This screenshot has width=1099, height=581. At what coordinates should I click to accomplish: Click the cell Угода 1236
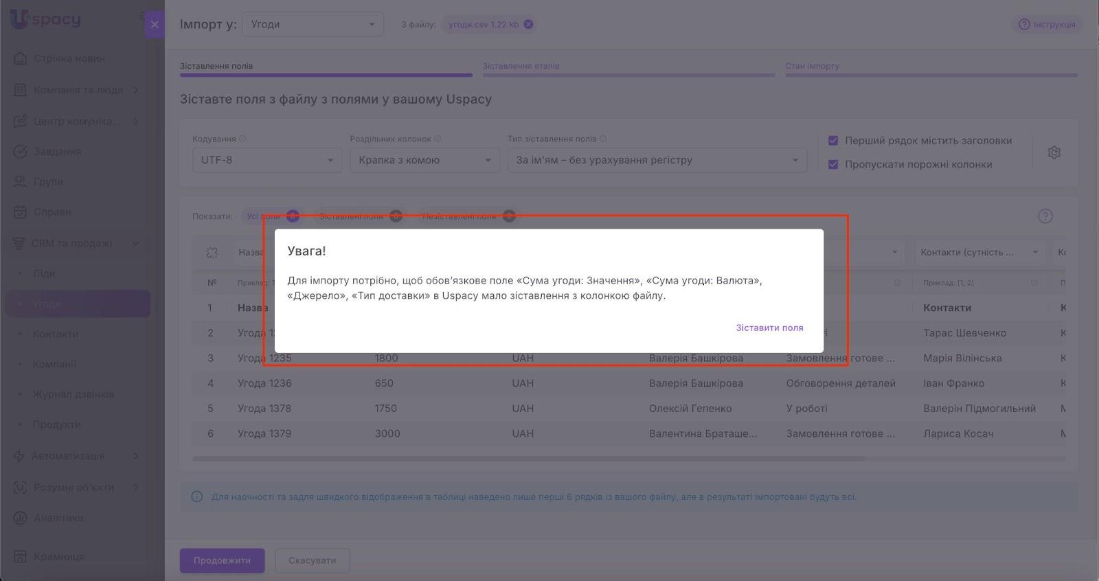(264, 383)
